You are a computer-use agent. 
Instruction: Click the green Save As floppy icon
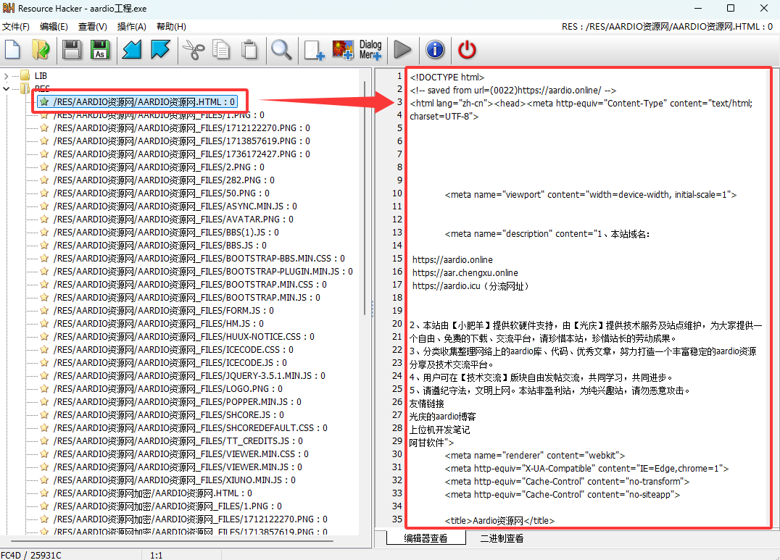(100, 50)
